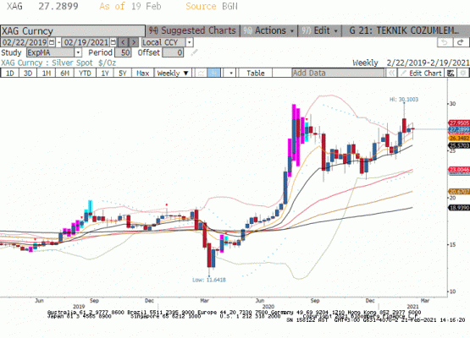Click the Weekly 2/22/2019-2/19/2021 caption
The width and height of the screenshot is (470, 338).
click(411, 63)
